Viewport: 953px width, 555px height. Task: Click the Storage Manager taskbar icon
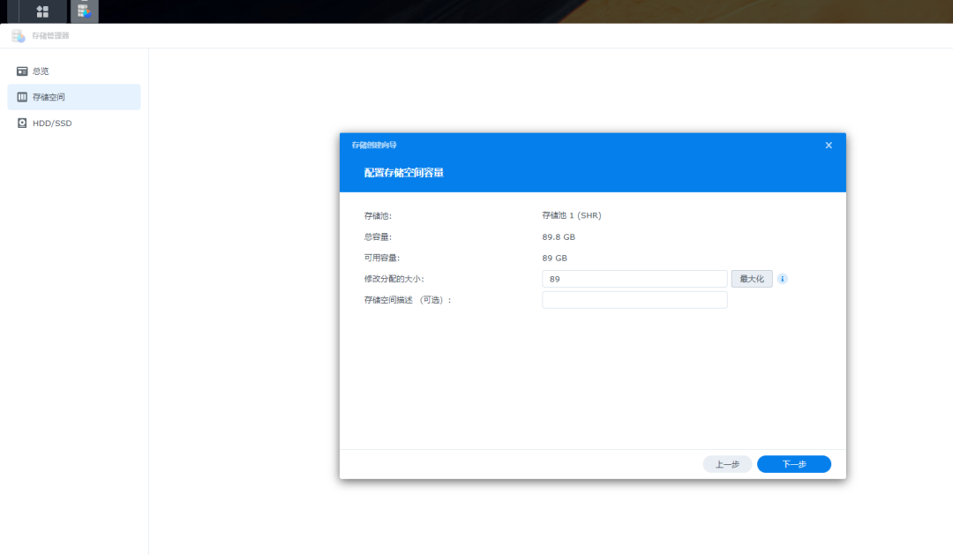coord(85,11)
